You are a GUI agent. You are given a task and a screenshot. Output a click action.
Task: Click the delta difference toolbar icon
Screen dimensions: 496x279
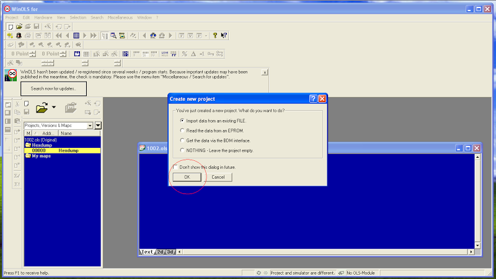click(193, 54)
